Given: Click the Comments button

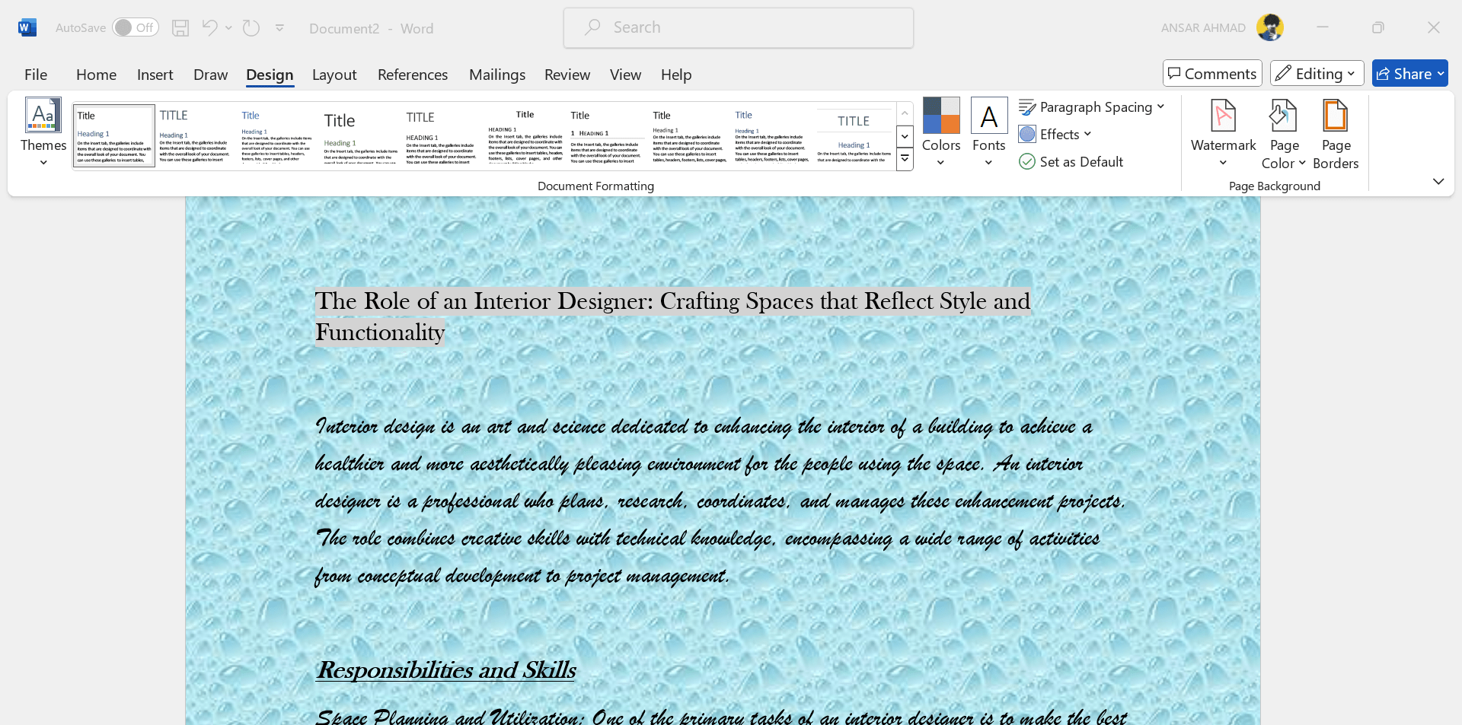Looking at the screenshot, I should (x=1212, y=74).
